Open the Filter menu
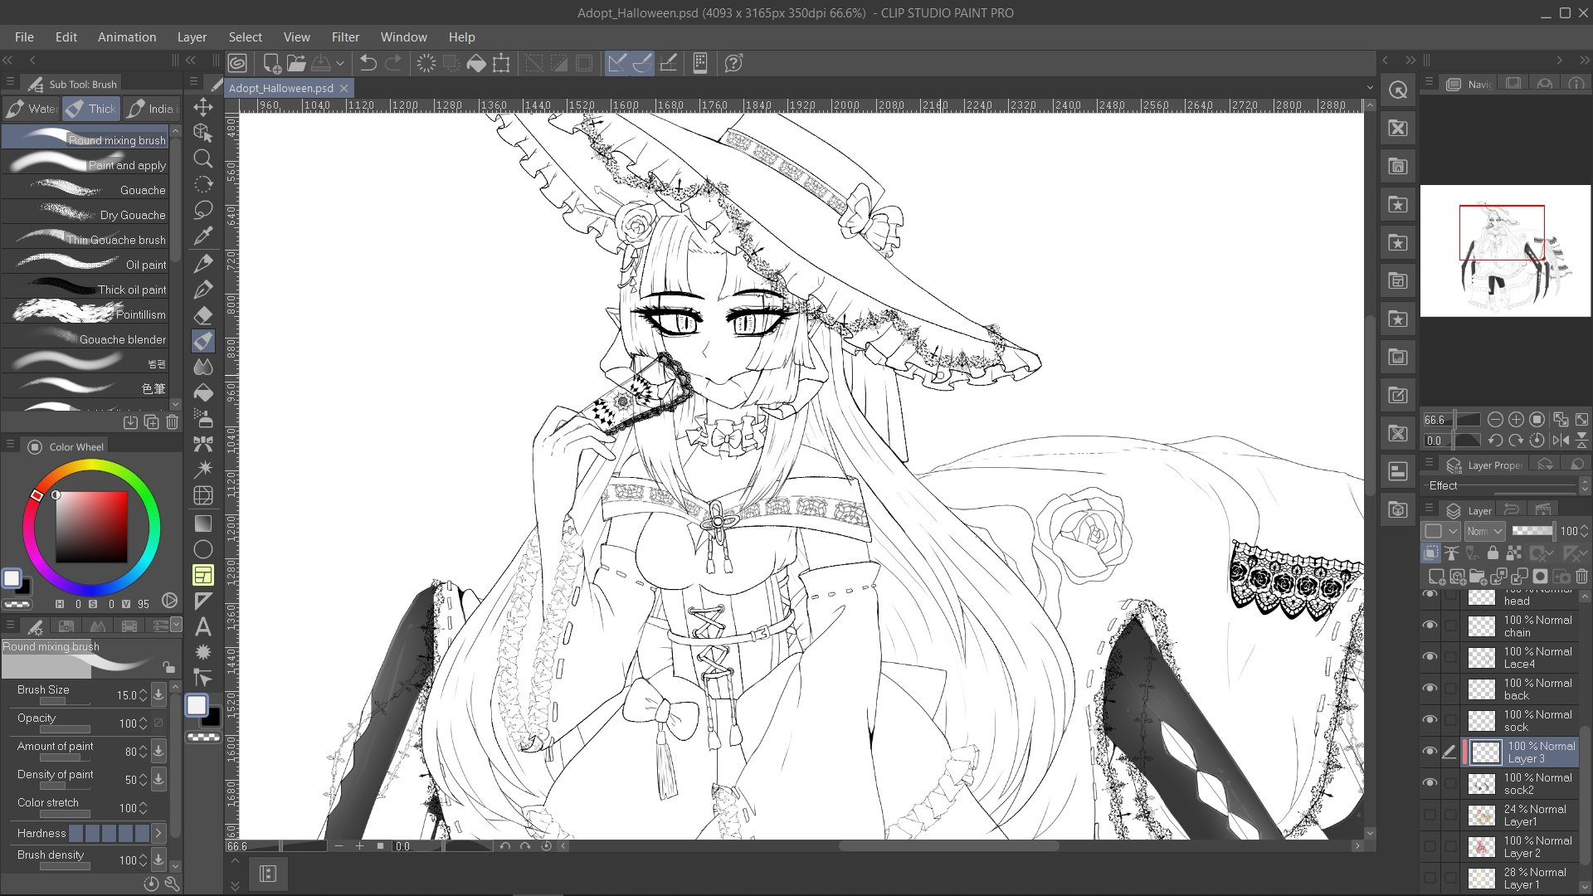This screenshot has height=896, width=1593. coord(345,37)
